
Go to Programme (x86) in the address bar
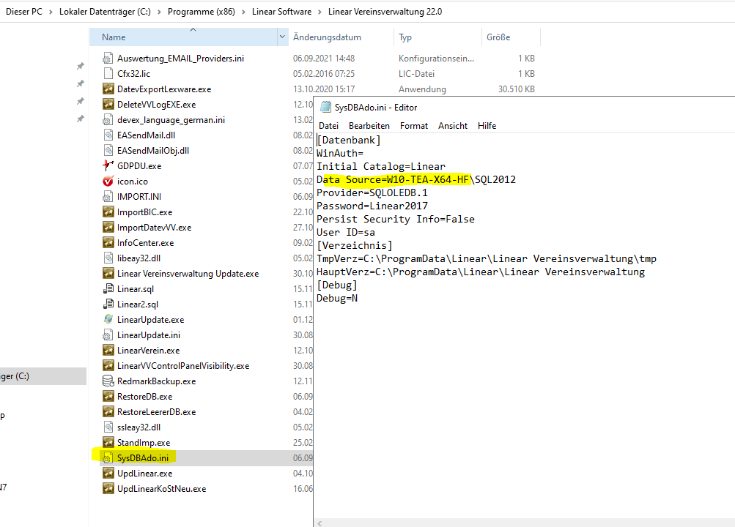[201, 12]
